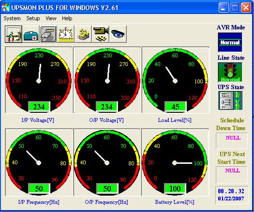Click the first-aid kit toolbar icon

pos(31,34)
